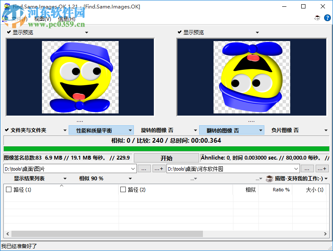Screen dimensions: 333x251
Task: Click the coffee cup icon in top-right
Action: [x=317, y=18]
